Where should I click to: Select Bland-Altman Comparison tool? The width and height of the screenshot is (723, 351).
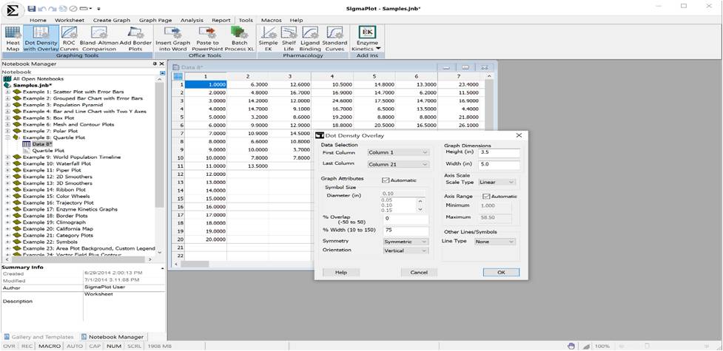coord(99,38)
